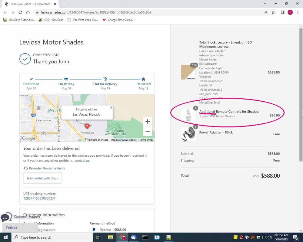Bookmark this page with star icon
Image resolution: width=303 pixels, height=242 pixels.
273,12
